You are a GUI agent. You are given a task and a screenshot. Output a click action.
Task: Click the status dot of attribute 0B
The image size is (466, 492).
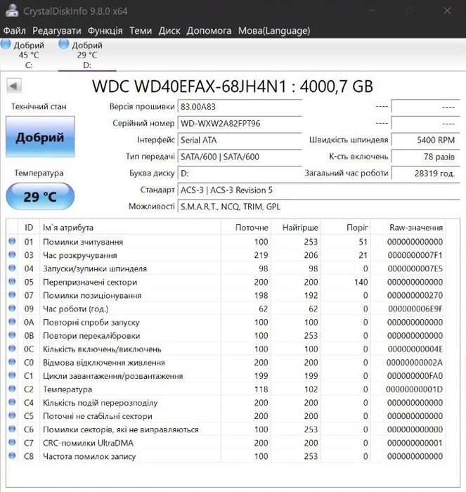12,335
